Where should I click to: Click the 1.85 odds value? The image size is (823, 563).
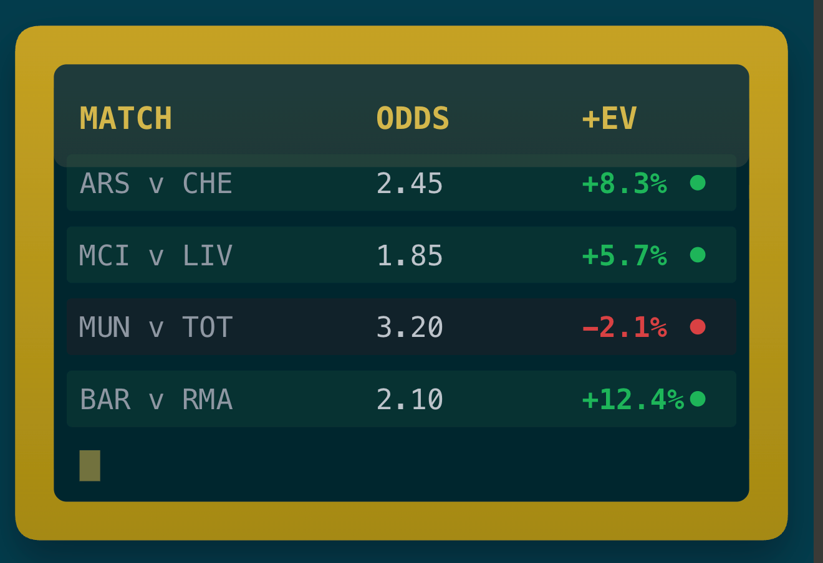pyautogui.click(x=410, y=256)
